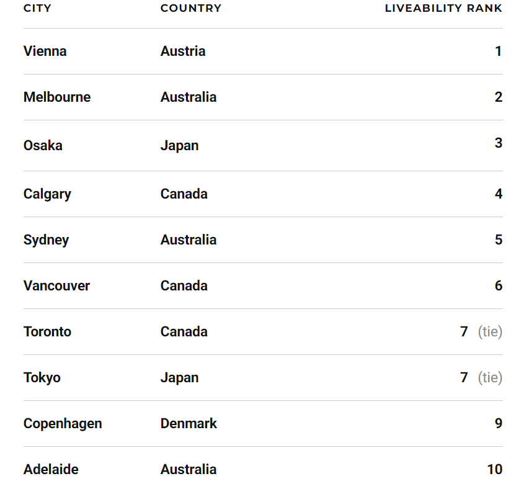The image size is (529, 489).
Task: Click the "(tie)" label in Toronto's row
Action: pos(490,331)
